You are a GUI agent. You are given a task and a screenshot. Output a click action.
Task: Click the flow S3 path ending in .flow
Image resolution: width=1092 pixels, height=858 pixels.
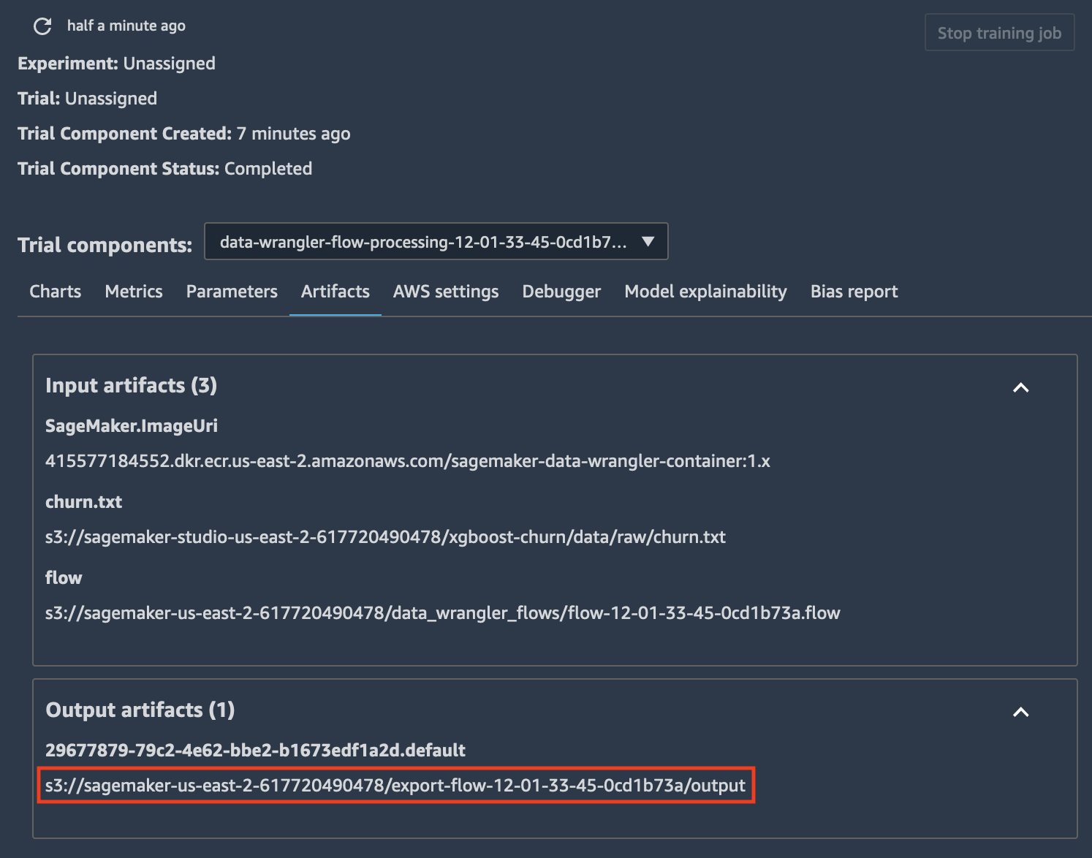pos(443,613)
